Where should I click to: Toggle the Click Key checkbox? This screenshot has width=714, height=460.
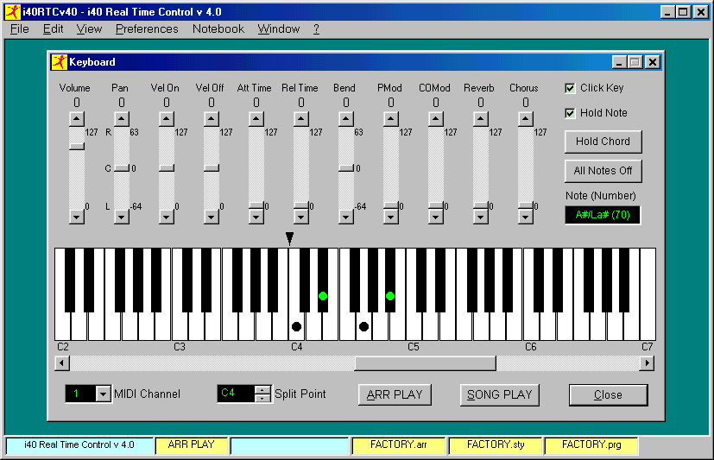click(570, 88)
